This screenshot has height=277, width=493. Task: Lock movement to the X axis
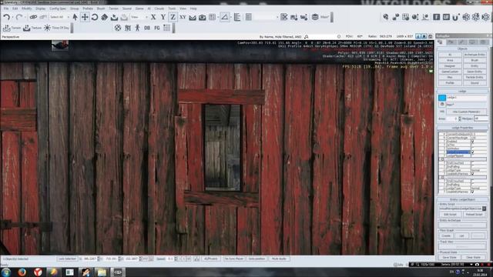153,17
